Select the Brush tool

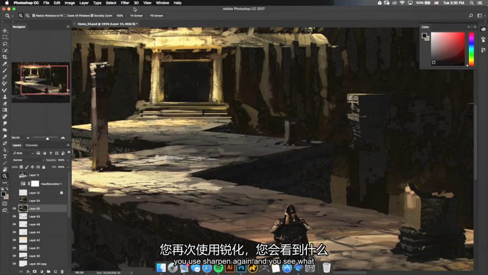(5, 71)
